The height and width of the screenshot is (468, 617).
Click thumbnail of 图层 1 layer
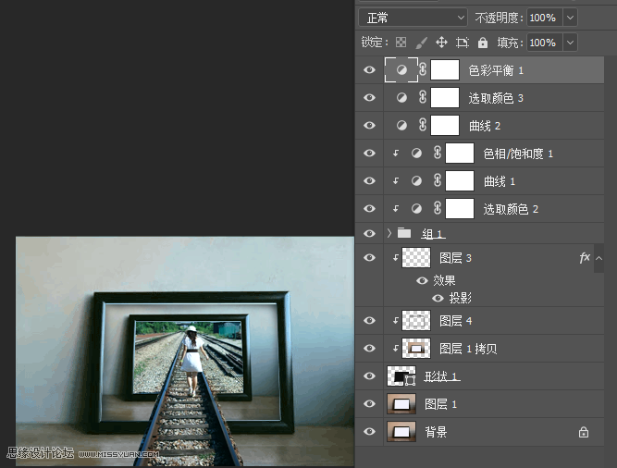[x=401, y=404]
